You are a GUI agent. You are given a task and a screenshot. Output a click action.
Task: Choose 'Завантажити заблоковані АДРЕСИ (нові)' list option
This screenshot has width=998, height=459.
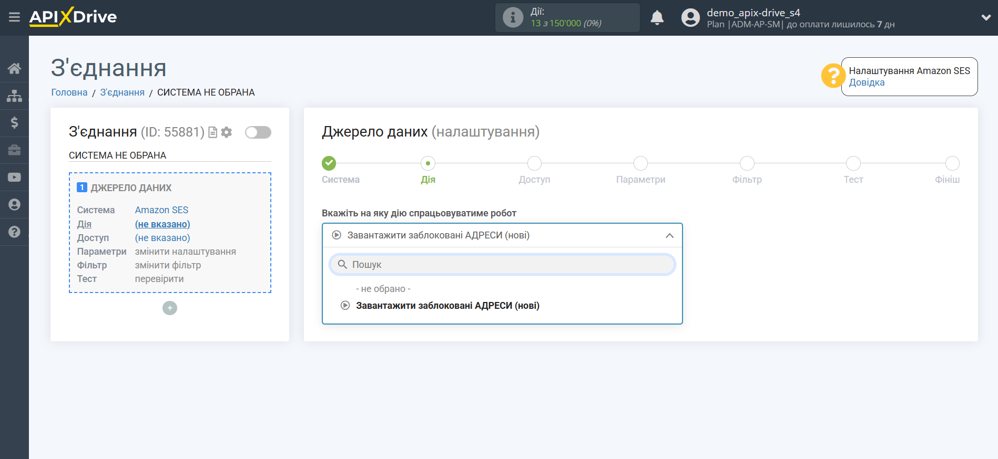[447, 306]
